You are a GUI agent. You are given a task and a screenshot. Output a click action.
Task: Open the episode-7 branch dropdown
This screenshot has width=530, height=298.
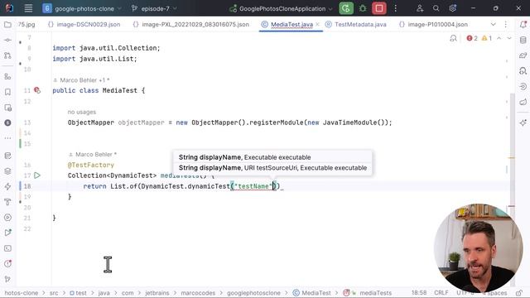(x=154, y=8)
